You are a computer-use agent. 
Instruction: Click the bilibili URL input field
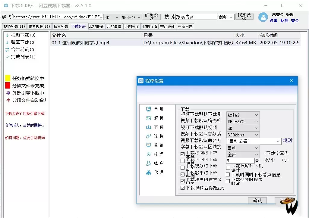click(57, 17)
